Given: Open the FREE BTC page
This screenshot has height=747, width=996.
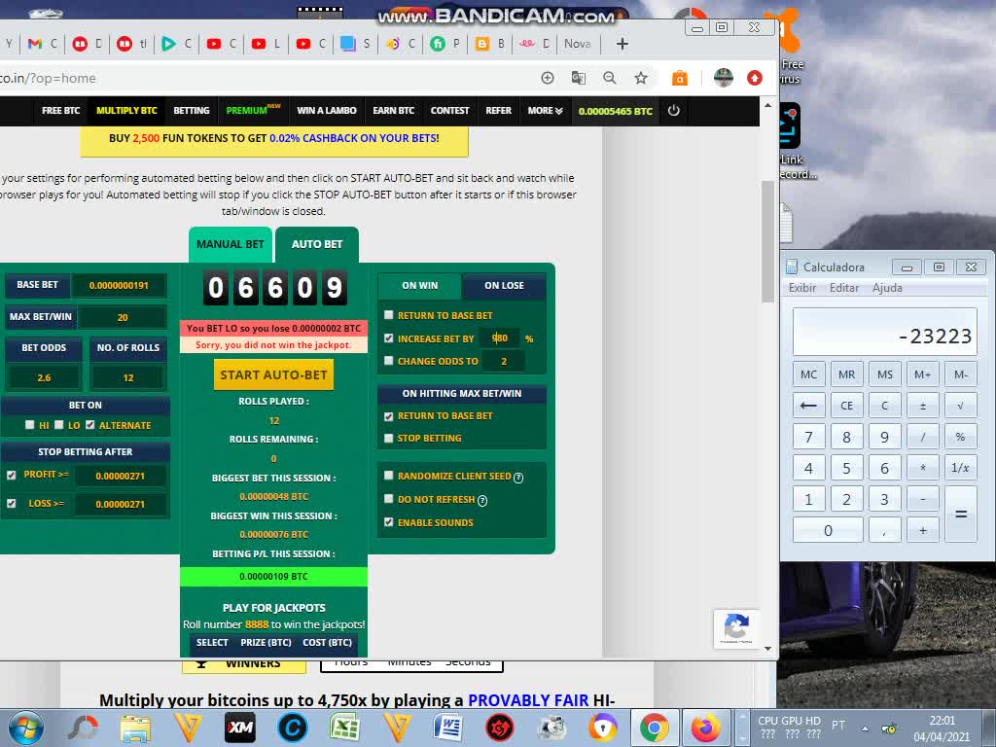Looking at the screenshot, I should [x=61, y=111].
